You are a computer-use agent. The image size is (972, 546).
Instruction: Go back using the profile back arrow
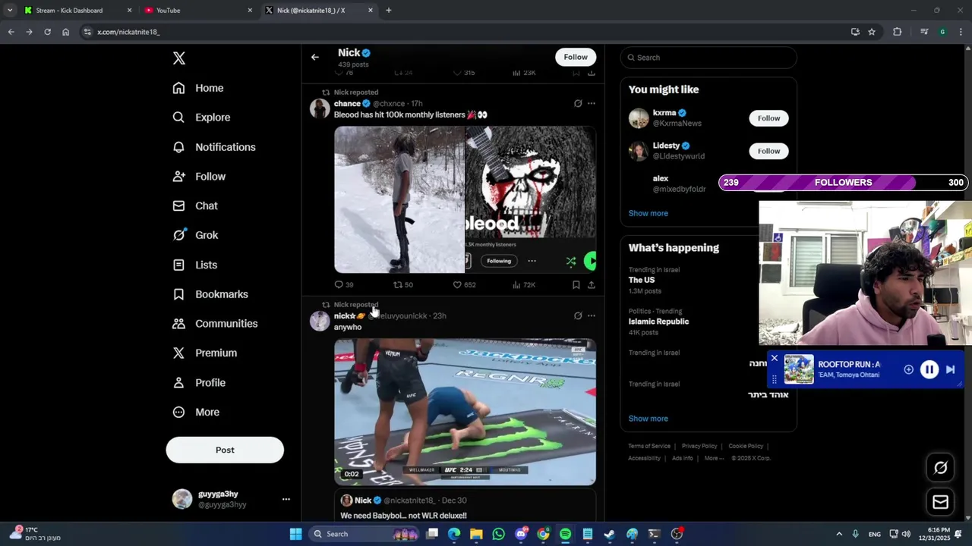315,57
